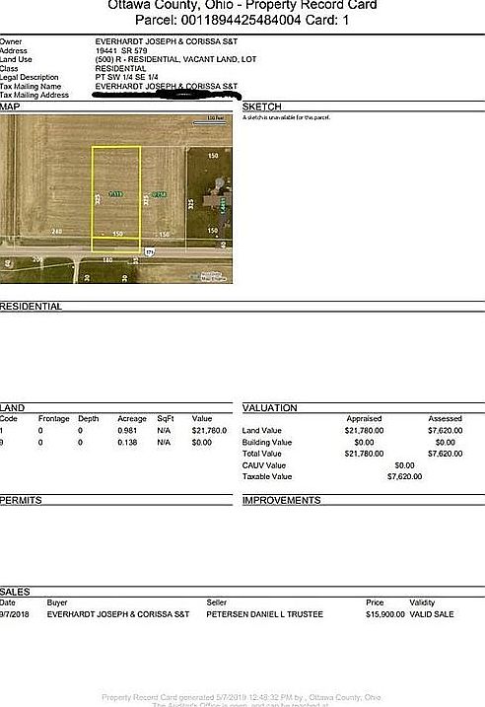Click the owner name EVERHARDT JOSEPH & CORISSA S&T
This screenshot has height=707, width=485.
(167, 41)
